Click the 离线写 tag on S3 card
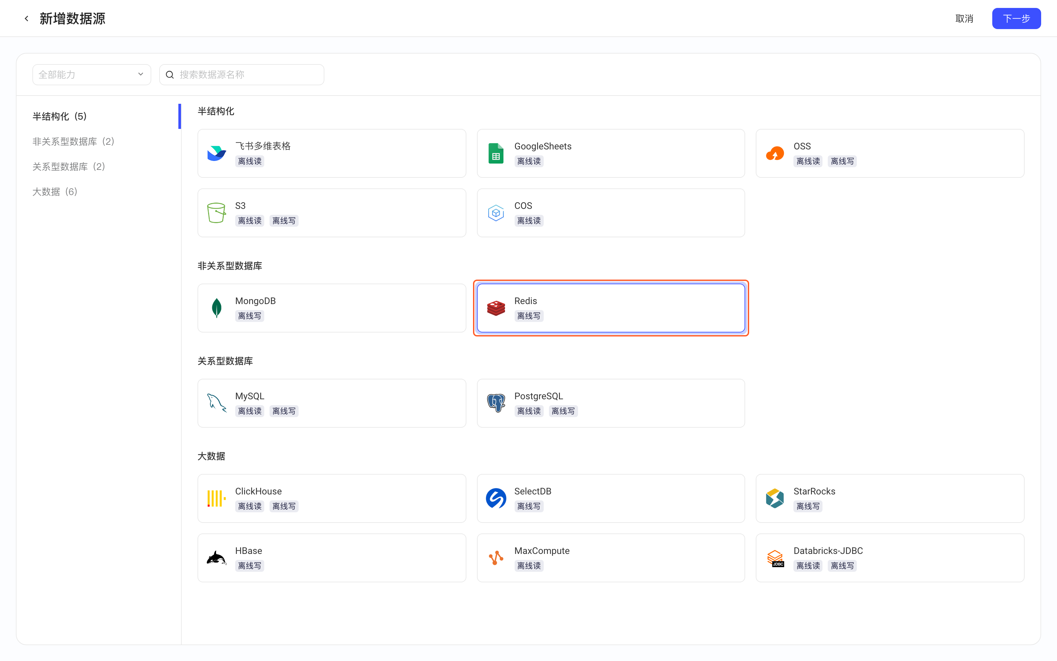Image resolution: width=1057 pixels, height=661 pixels. click(x=284, y=221)
